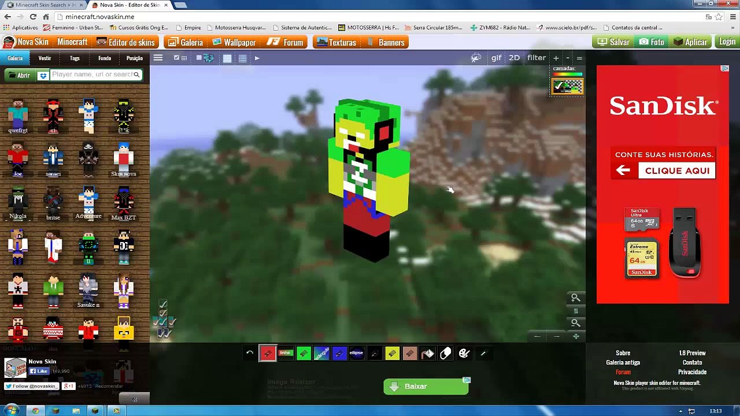
Task: Click the green Baixar download button
Action: tap(426, 387)
